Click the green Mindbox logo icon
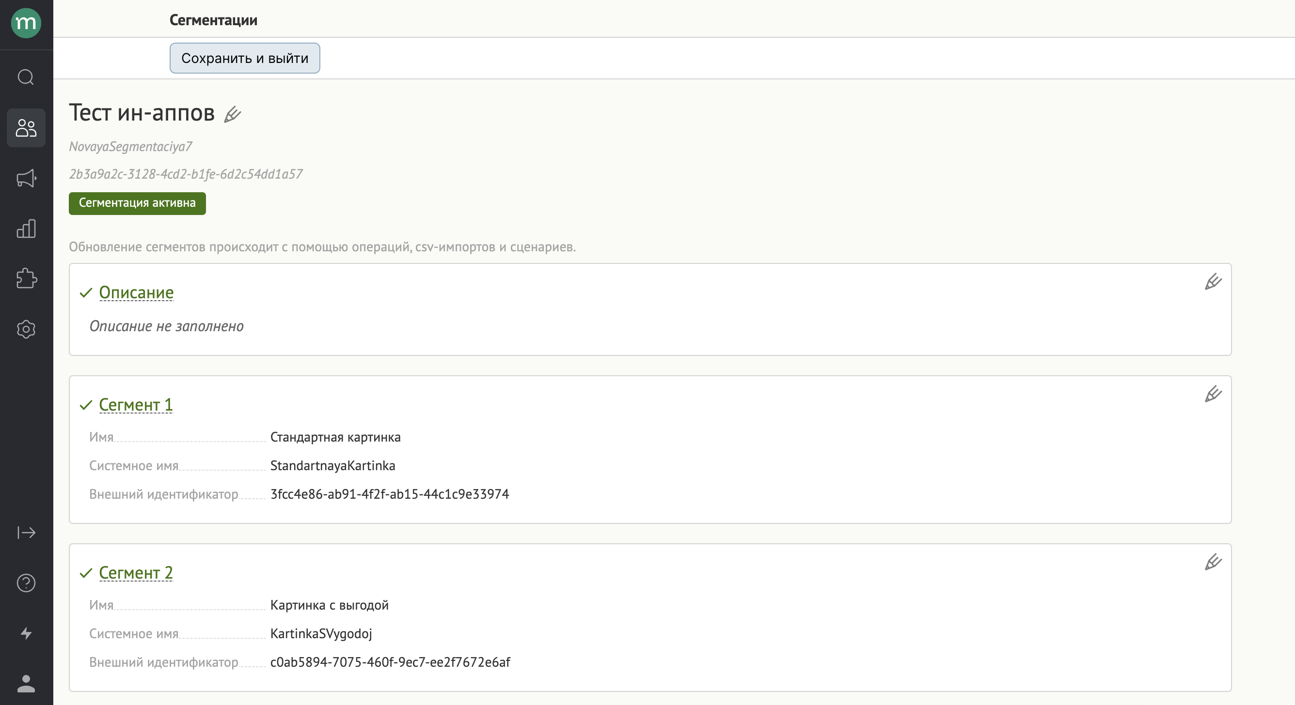Image resolution: width=1295 pixels, height=705 pixels. point(26,23)
